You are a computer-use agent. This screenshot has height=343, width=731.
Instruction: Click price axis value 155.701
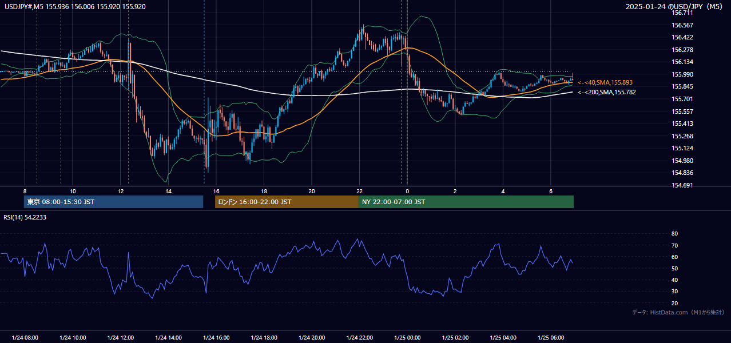coord(682,99)
